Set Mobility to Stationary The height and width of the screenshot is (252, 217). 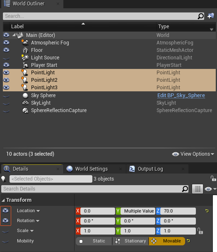click(130, 241)
